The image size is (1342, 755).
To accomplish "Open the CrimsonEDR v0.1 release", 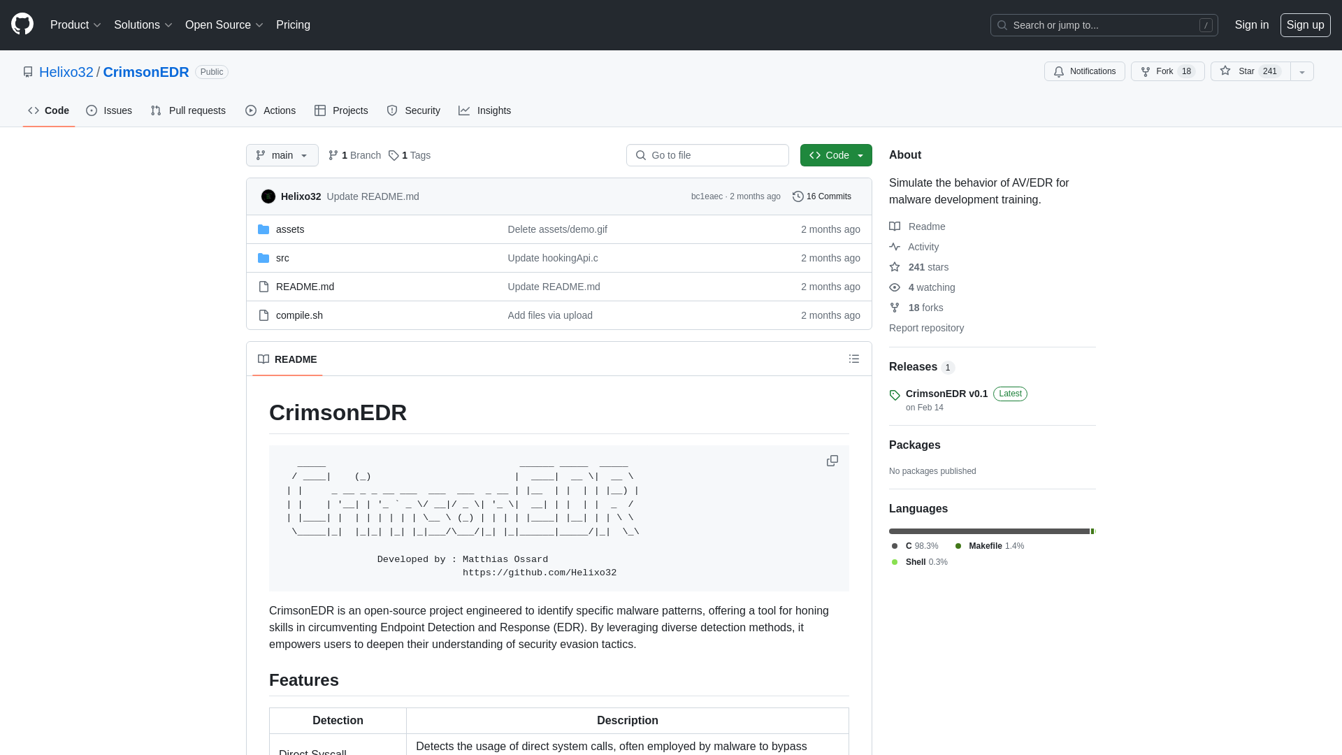I will coord(946,394).
